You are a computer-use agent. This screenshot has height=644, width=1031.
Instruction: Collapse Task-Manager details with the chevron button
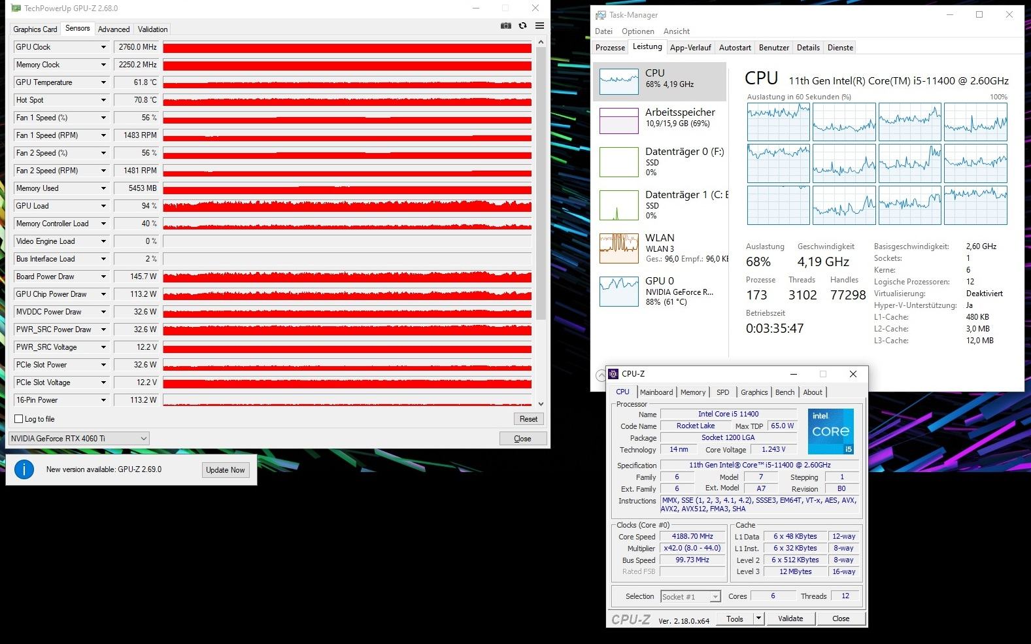pyautogui.click(x=600, y=375)
